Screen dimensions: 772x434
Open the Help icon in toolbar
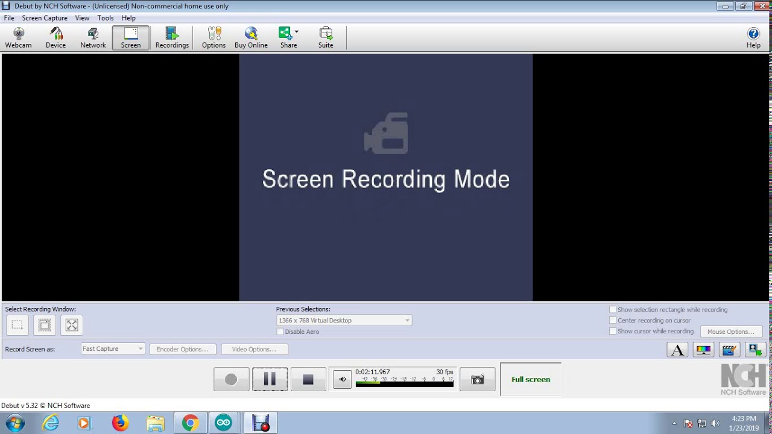click(x=753, y=37)
